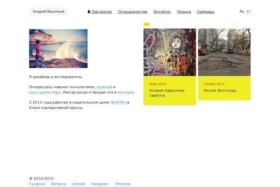Click the Ноябрь 2013 date label

pos(214,84)
